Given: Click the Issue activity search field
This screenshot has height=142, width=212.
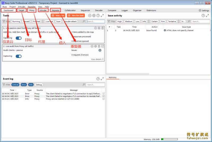Looking at the screenshot, I should (x=201, y=21).
